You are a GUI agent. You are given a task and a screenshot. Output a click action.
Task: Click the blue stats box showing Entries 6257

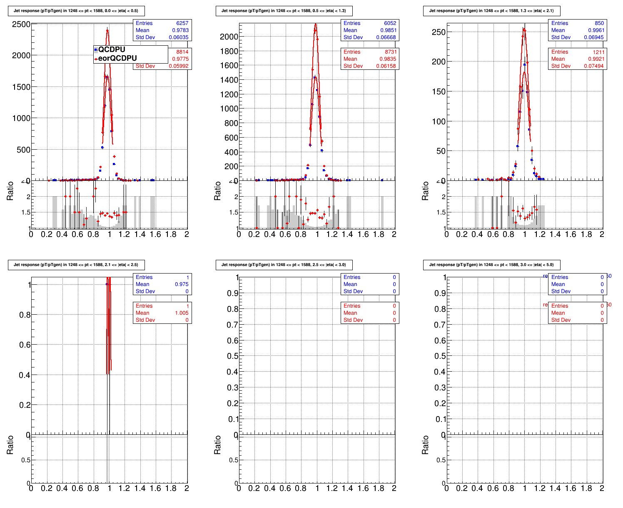pos(162,30)
